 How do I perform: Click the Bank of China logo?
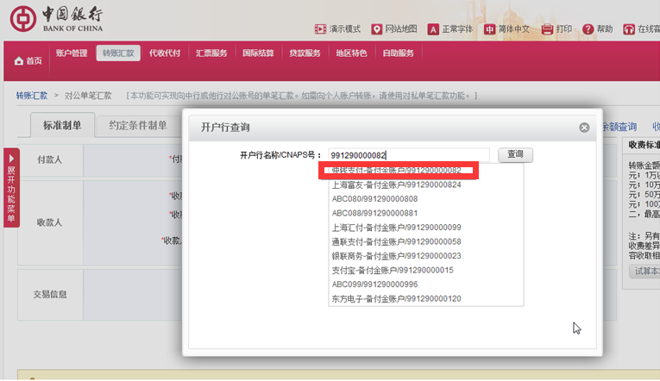point(56,19)
